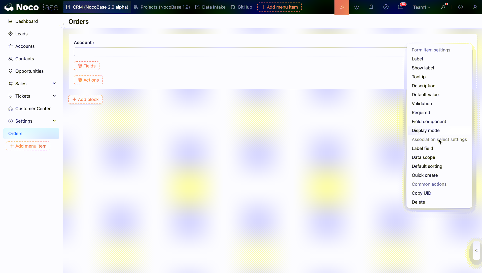The image size is (482, 273).
Task: Toggle the Required option
Action: click(421, 113)
